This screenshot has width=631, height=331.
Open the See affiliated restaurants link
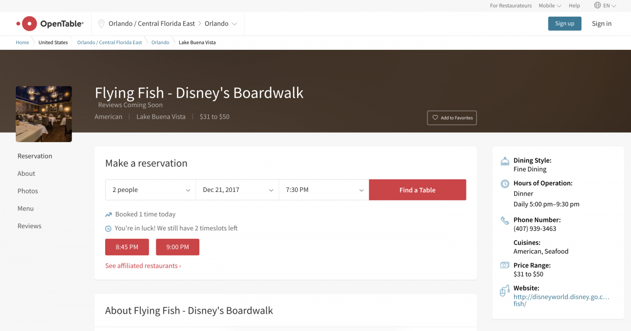(143, 266)
